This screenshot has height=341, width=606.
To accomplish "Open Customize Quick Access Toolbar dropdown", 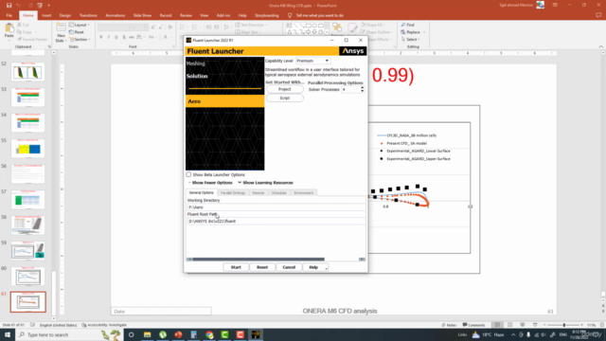I will pos(48,6).
